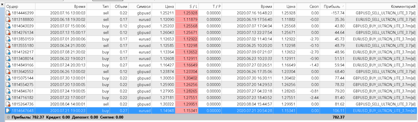Click the order icon for 1813850159

(x=8, y=39)
